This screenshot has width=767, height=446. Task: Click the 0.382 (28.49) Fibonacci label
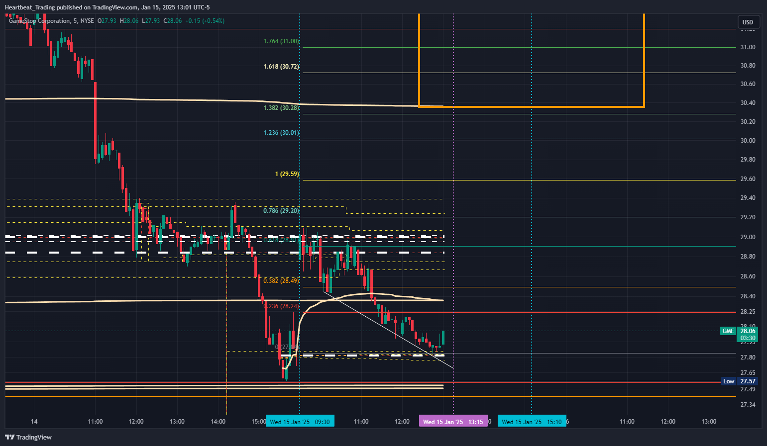[x=281, y=281]
